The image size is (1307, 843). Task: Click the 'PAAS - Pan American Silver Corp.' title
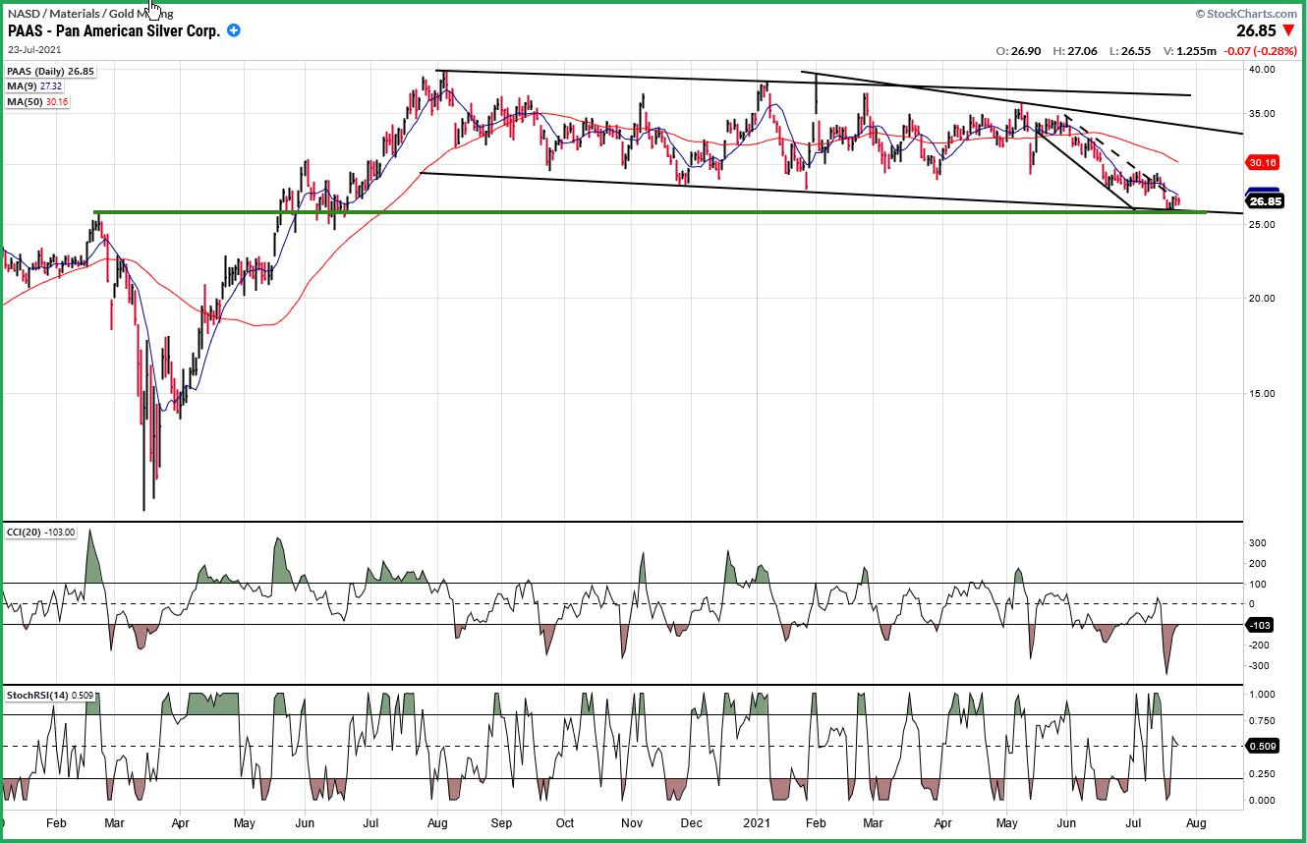pos(113,30)
